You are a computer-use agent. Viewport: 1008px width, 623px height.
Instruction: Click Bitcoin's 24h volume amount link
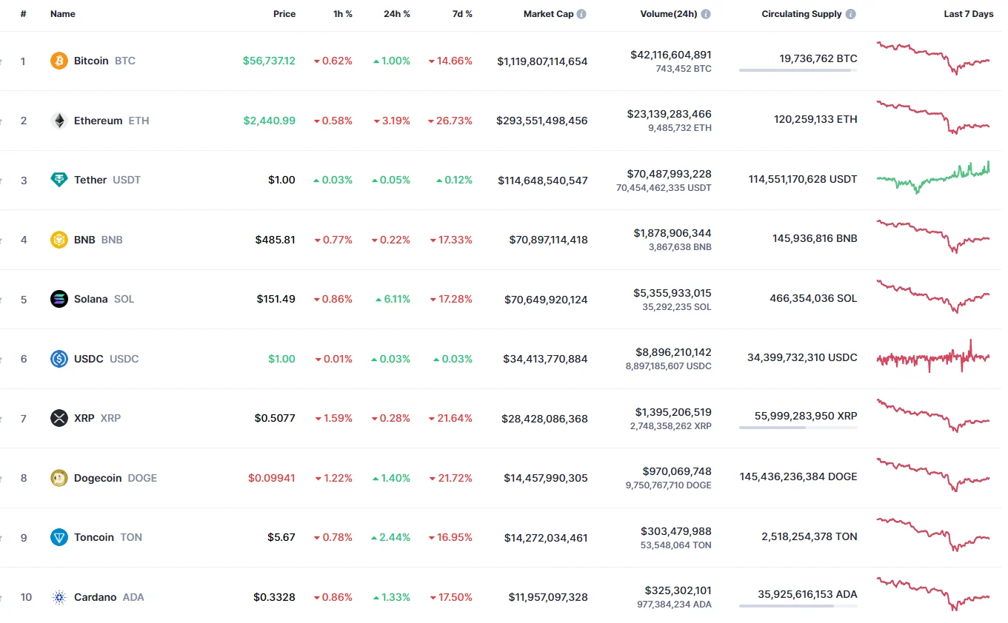670,55
